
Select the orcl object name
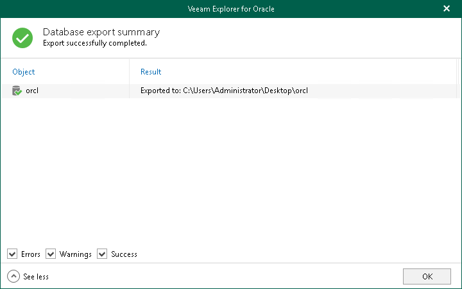point(32,91)
